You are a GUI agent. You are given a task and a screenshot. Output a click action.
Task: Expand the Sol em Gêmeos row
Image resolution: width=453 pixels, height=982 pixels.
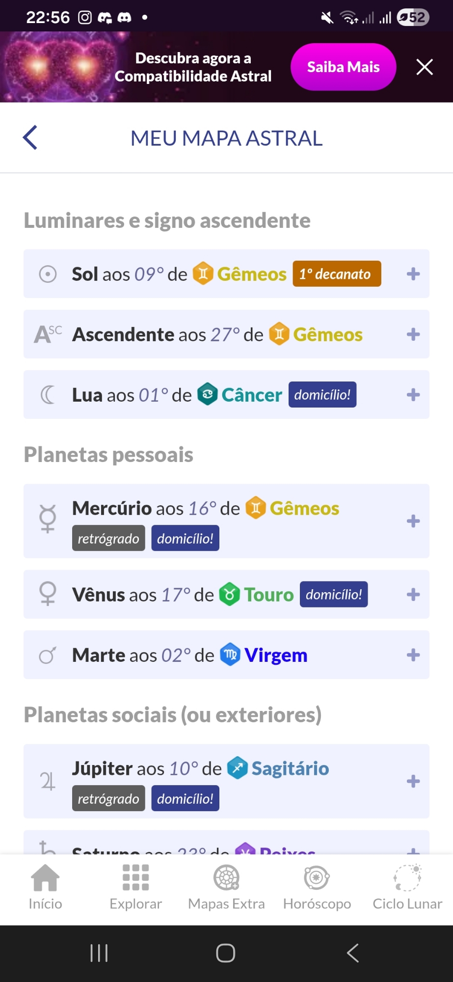click(413, 274)
